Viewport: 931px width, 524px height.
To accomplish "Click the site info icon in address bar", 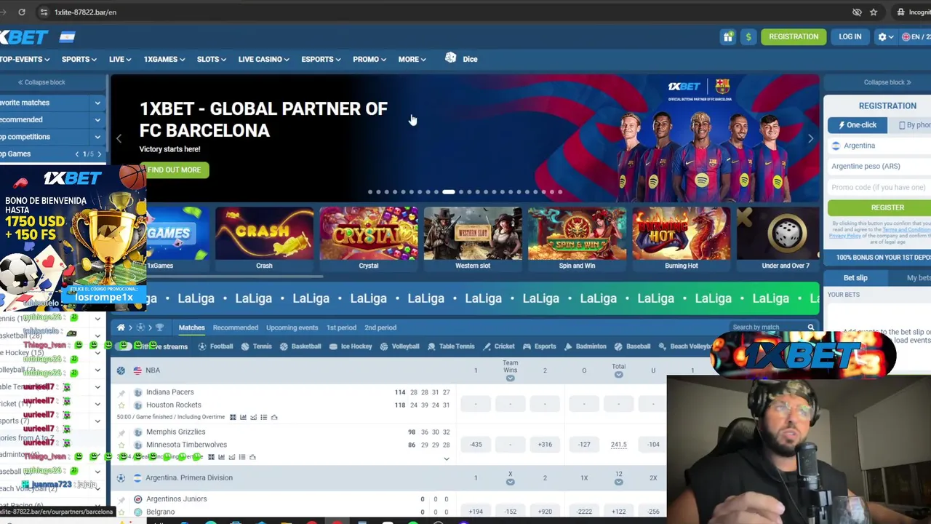I will [44, 12].
